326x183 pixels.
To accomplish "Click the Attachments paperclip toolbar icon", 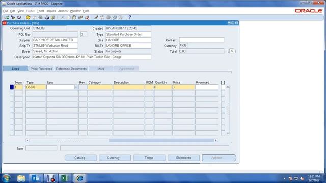I will [114, 17].
